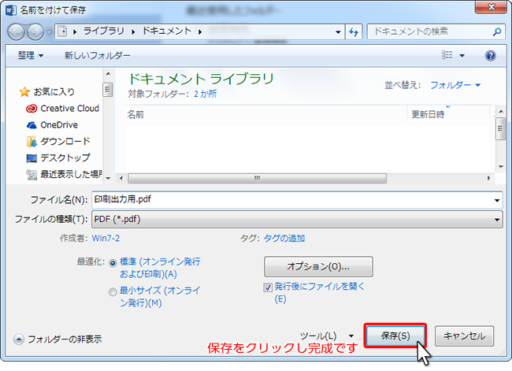Open ダウンロード folder in favorites
The width and height of the screenshot is (512, 371).
[58, 141]
